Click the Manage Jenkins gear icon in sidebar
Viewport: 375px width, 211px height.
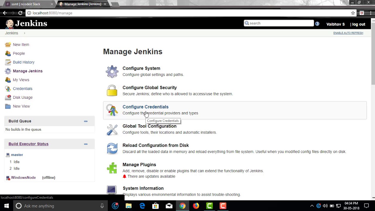click(8, 71)
